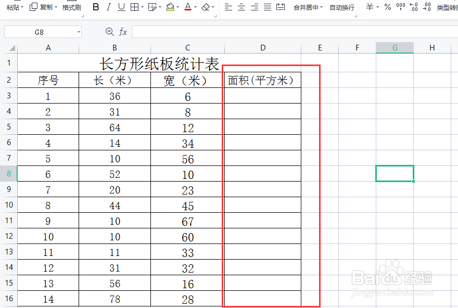Select the header cell 序号

pos(48,80)
